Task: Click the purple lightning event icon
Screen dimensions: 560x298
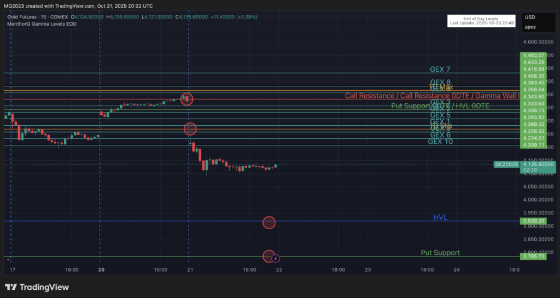Action: tap(276, 258)
